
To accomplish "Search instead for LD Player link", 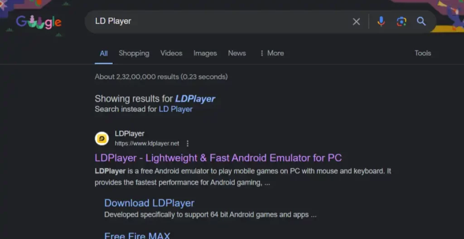I will (175, 109).
